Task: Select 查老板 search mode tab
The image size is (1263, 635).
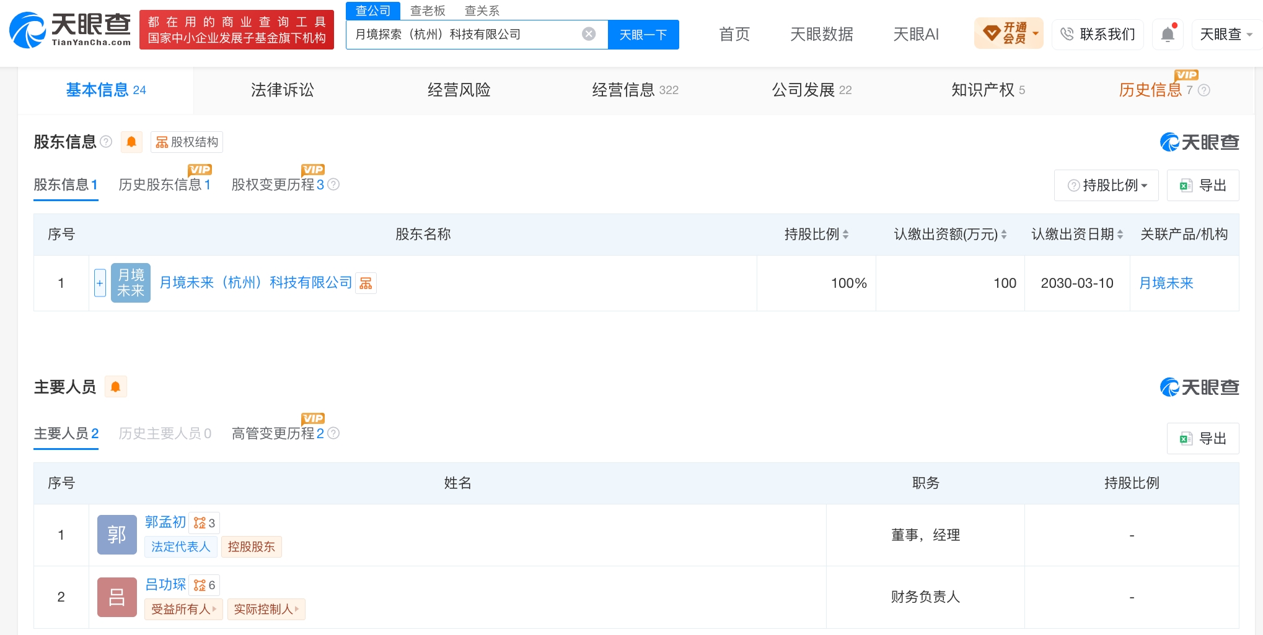Action: click(428, 11)
